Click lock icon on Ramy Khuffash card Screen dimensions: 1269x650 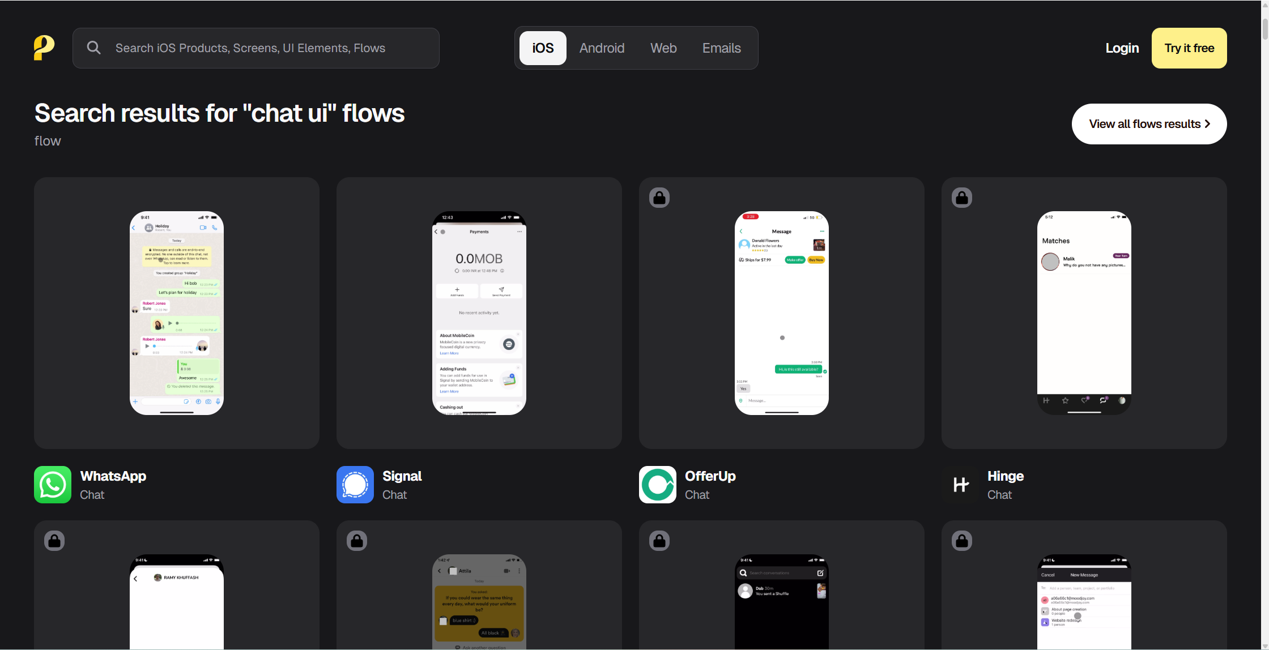click(54, 541)
